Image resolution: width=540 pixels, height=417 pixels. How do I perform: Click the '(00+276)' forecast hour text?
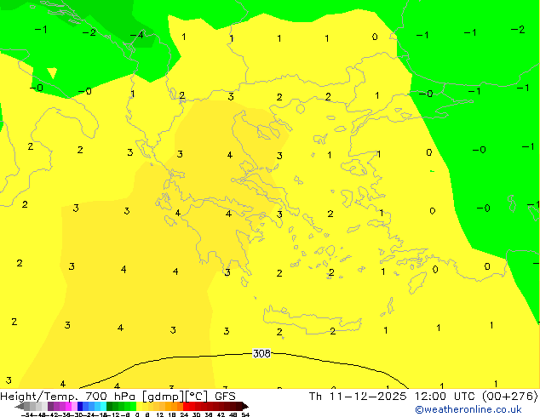coord(509,397)
